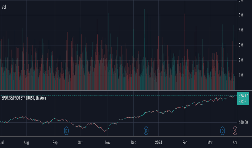This screenshot has height=148, width=252.
Task: Click the September dividend marker icon
Action: (66, 131)
